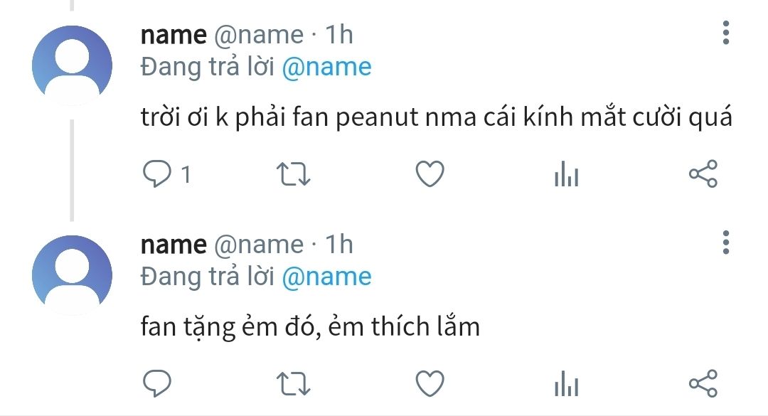Share the peanut glasses tweet

pyautogui.click(x=703, y=174)
